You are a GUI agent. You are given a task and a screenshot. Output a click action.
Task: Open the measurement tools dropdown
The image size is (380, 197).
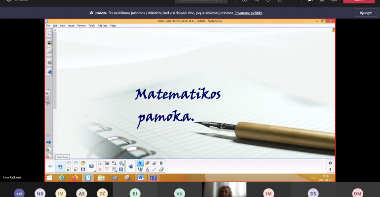click(x=121, y=163)
